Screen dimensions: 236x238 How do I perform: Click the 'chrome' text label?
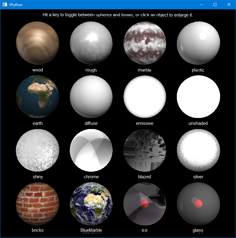click(91, 177)
